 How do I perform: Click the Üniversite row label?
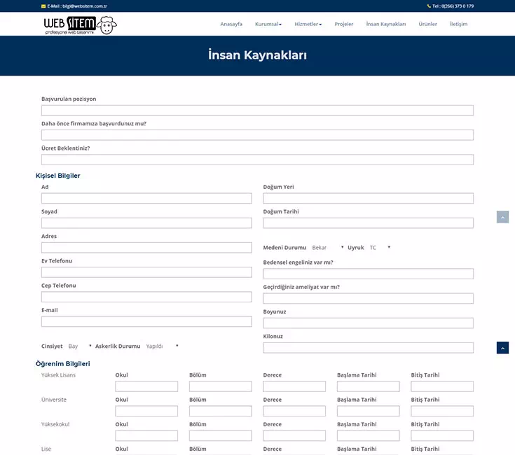pos(54,400)
